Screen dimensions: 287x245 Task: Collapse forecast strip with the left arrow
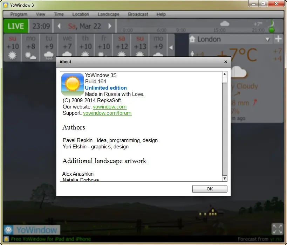(171, 48)
